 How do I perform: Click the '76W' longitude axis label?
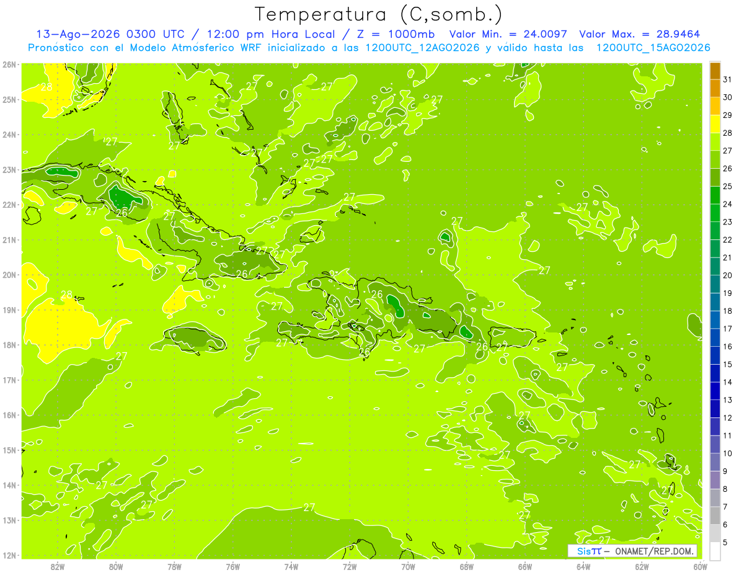pyautogui.click(x=233, y=567)
